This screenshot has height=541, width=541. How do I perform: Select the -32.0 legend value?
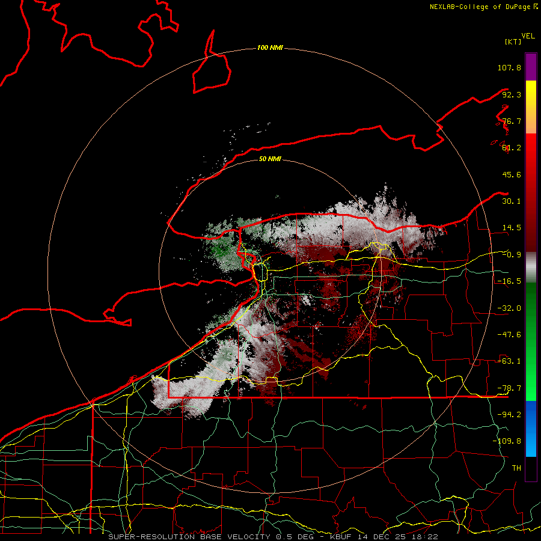(x=509, y=308)
